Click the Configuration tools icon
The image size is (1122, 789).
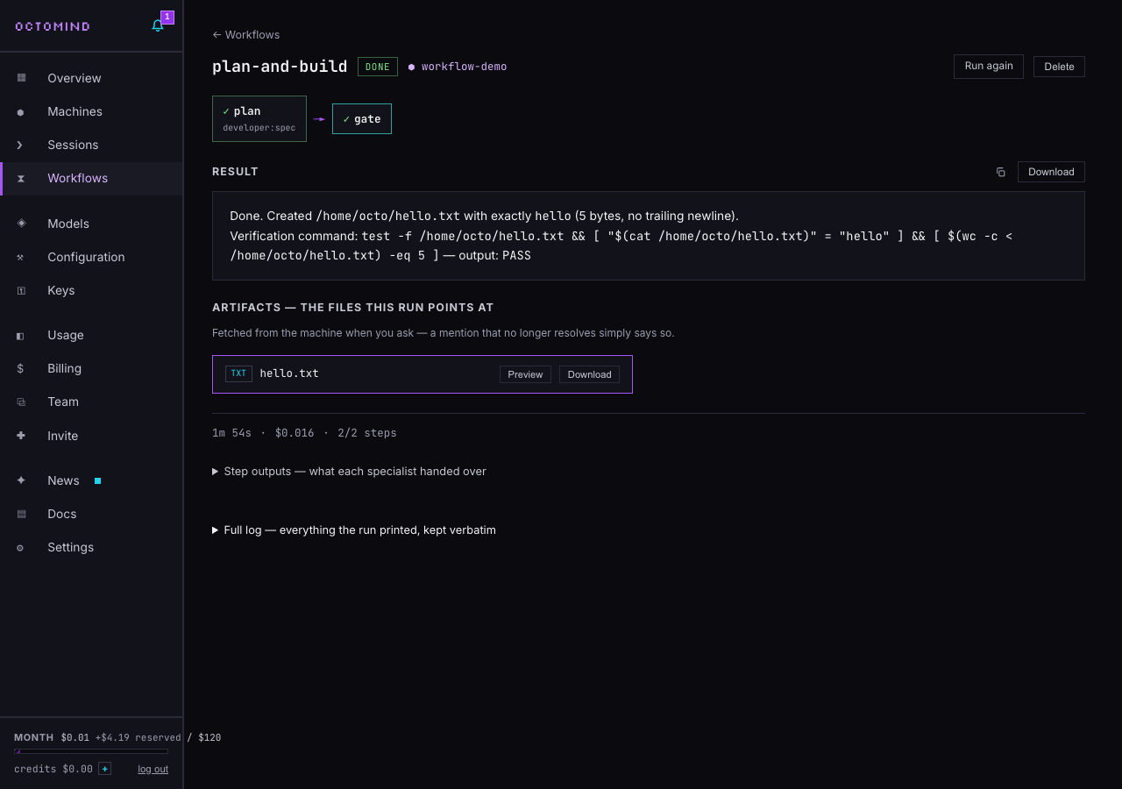point(21,257)
